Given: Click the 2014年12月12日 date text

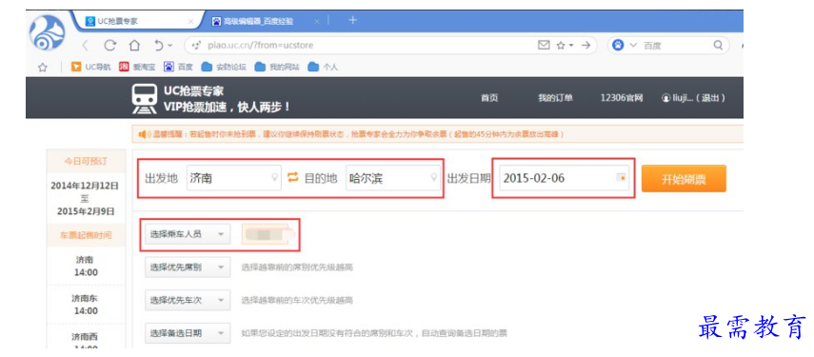Looking at the screenshot, I should tap(85, 186).
